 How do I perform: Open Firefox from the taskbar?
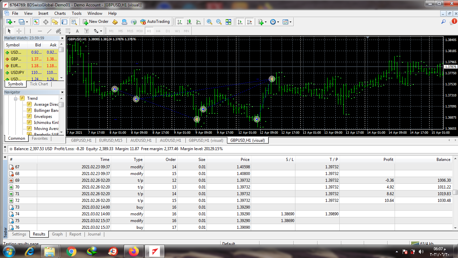(133, 251)
